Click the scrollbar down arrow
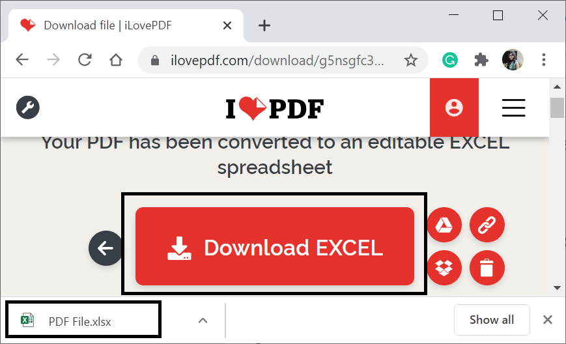This screenshot has height=344, width=566. click(x=557, y=288)
